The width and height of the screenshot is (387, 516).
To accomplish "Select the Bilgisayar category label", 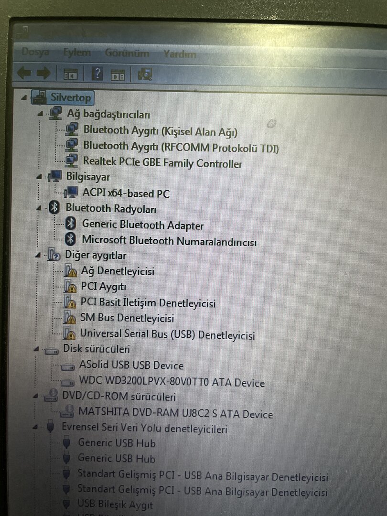I will tap(88, 177).
